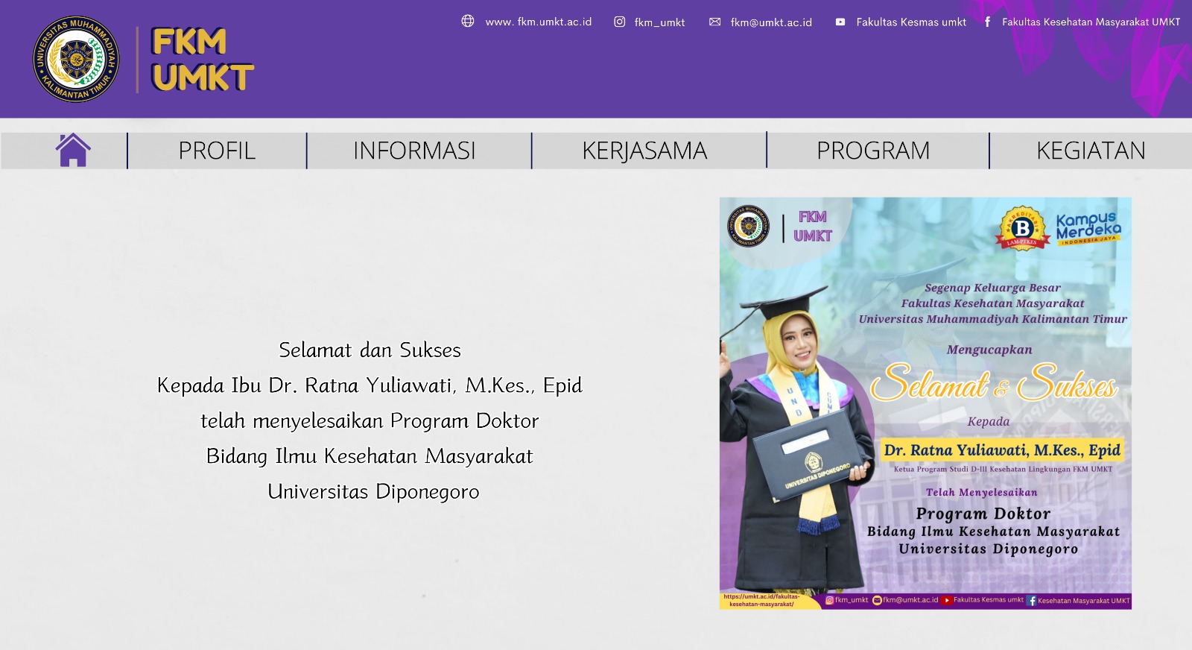Click the university seal on the poster
This screenshot has height=650, width=1192.
(x=749, y=226)
